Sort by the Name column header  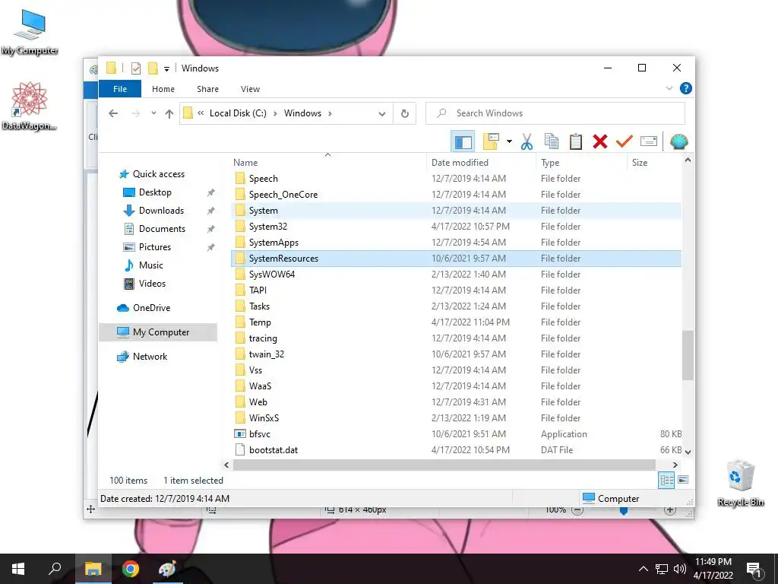[x=245, y=163]
